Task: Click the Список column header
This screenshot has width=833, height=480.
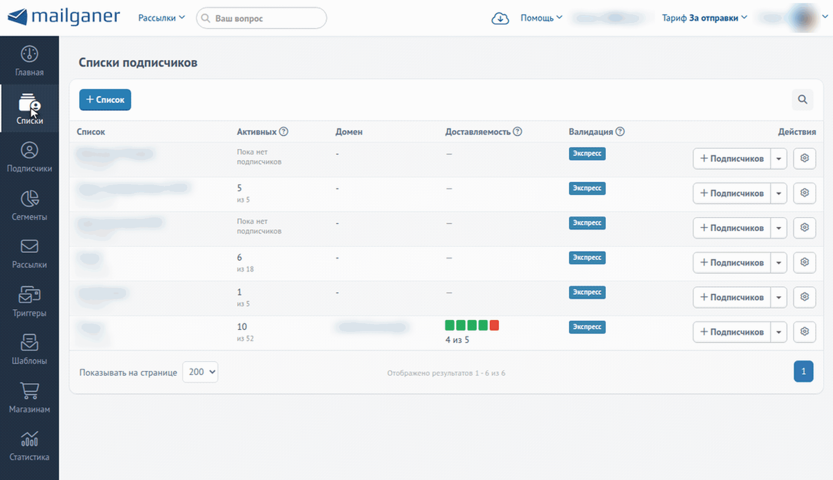Action: pyautogui.click(x=91, y=132)
